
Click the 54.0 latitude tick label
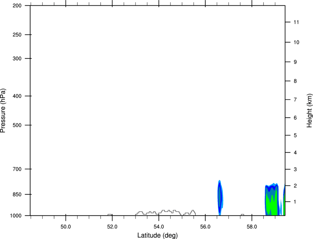159,227
